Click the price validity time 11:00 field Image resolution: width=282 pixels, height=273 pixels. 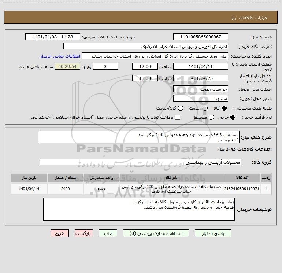(x=145, y=78)
